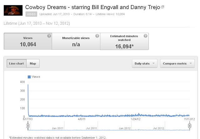Viewport: 200px width, 139px height.
Task: Open external link icon beside video title
Action: (162, 7)
